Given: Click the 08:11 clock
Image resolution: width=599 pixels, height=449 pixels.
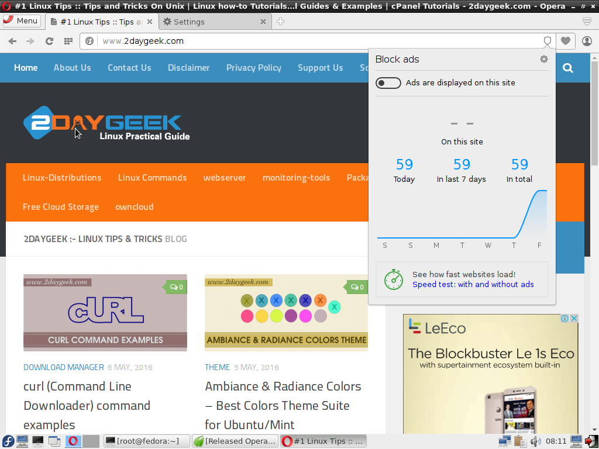Looking at the screenshot, I should point(556,441).
